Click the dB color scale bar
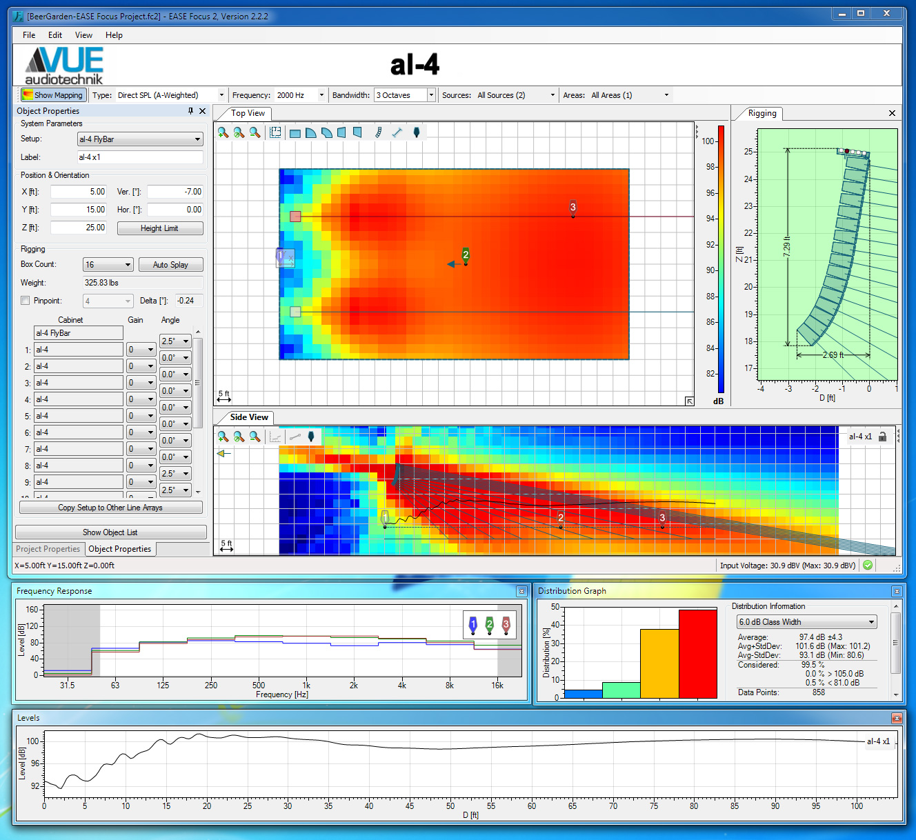Viewport: 916px width, 840px height. 721,259
